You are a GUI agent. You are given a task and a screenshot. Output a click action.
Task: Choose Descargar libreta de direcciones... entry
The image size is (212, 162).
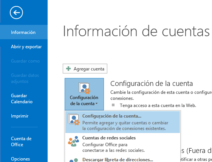123,159
